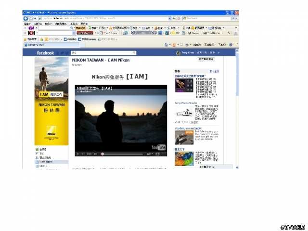
Task: Click the Terry Chen name link
Action: coord(188,52)
